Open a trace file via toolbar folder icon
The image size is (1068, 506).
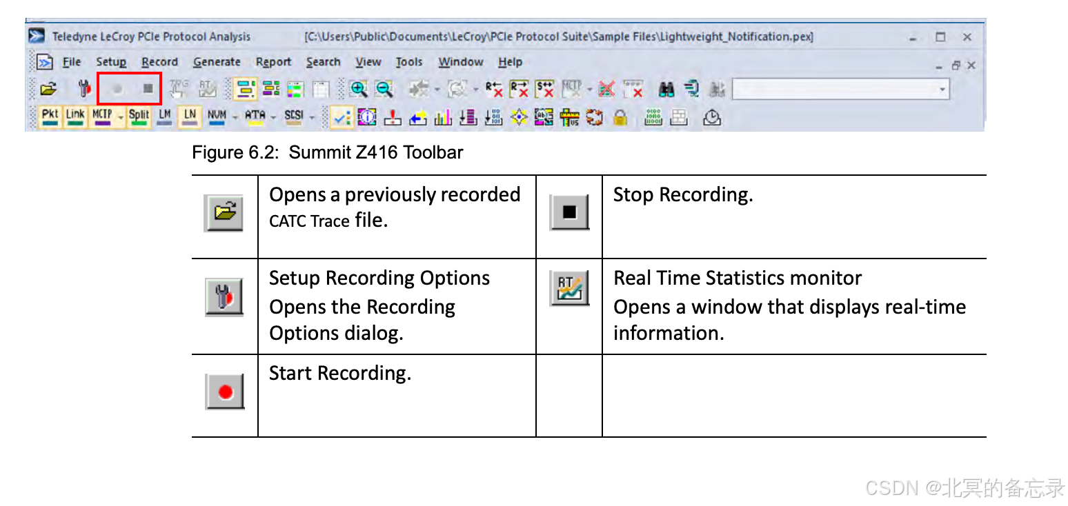[x=48, y=89]
